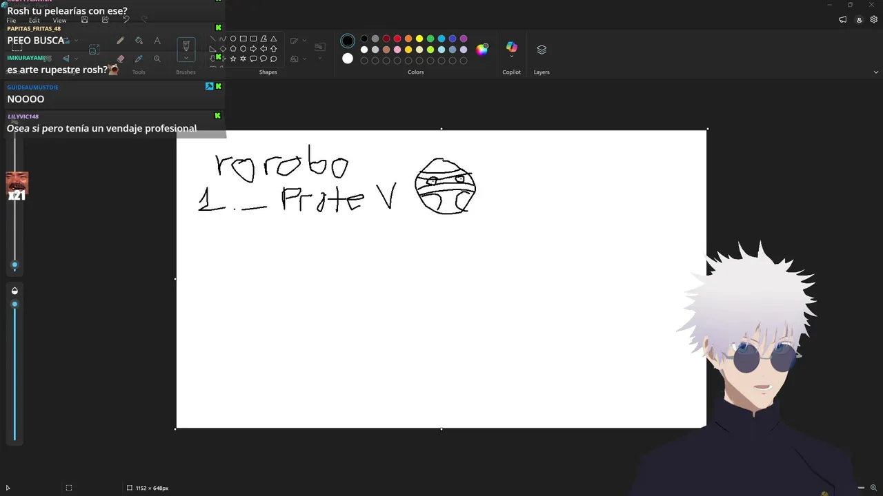Image resolution: width=883 pixels, height=496 pixels.
Task: Click the Save icon
Action: coord(85,20)
